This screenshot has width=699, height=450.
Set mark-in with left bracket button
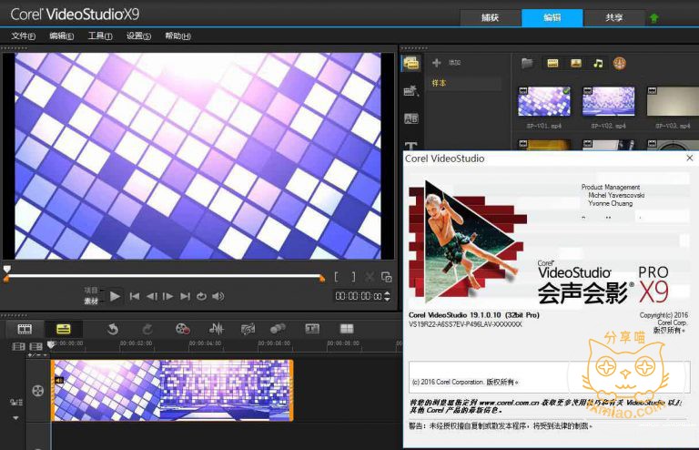coord(337,277)
